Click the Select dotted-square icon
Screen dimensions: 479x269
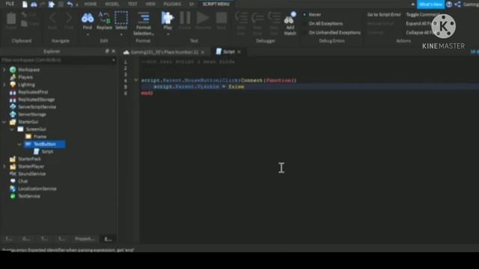point(121,18)
